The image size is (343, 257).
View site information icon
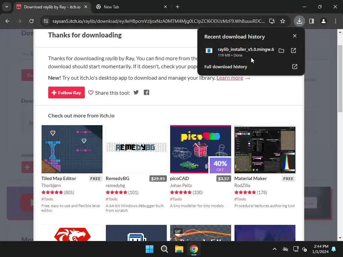click(x=46, y=21)
